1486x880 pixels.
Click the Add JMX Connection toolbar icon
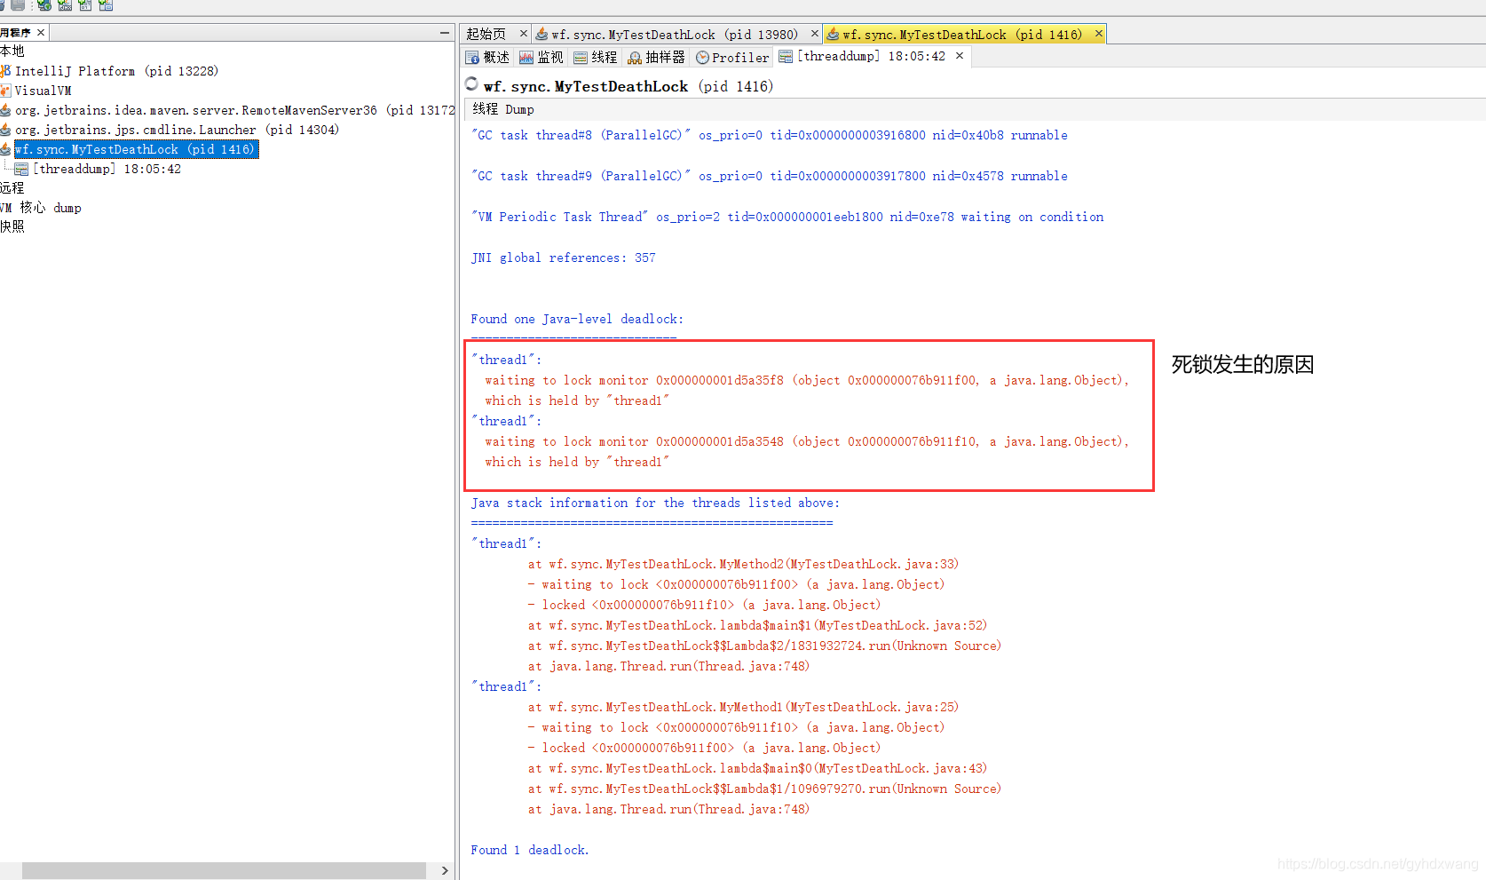(65, 5)
